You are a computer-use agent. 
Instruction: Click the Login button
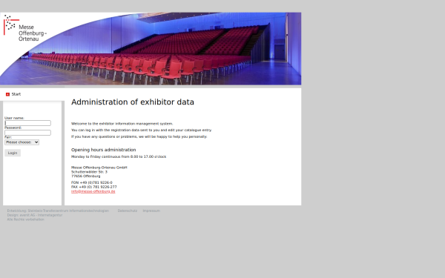coord(13,153)
